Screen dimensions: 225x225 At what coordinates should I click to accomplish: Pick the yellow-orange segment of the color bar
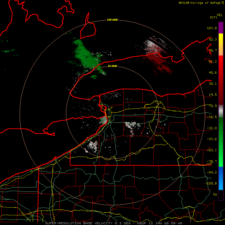221,44
